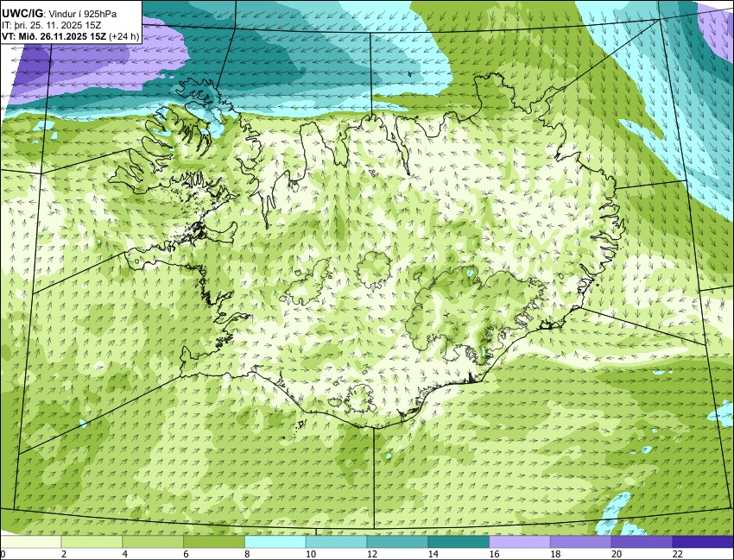This screenshot has height=560, width=734.
Task: Click the 4–6 green legend swatch
Action: coord(153,542)
